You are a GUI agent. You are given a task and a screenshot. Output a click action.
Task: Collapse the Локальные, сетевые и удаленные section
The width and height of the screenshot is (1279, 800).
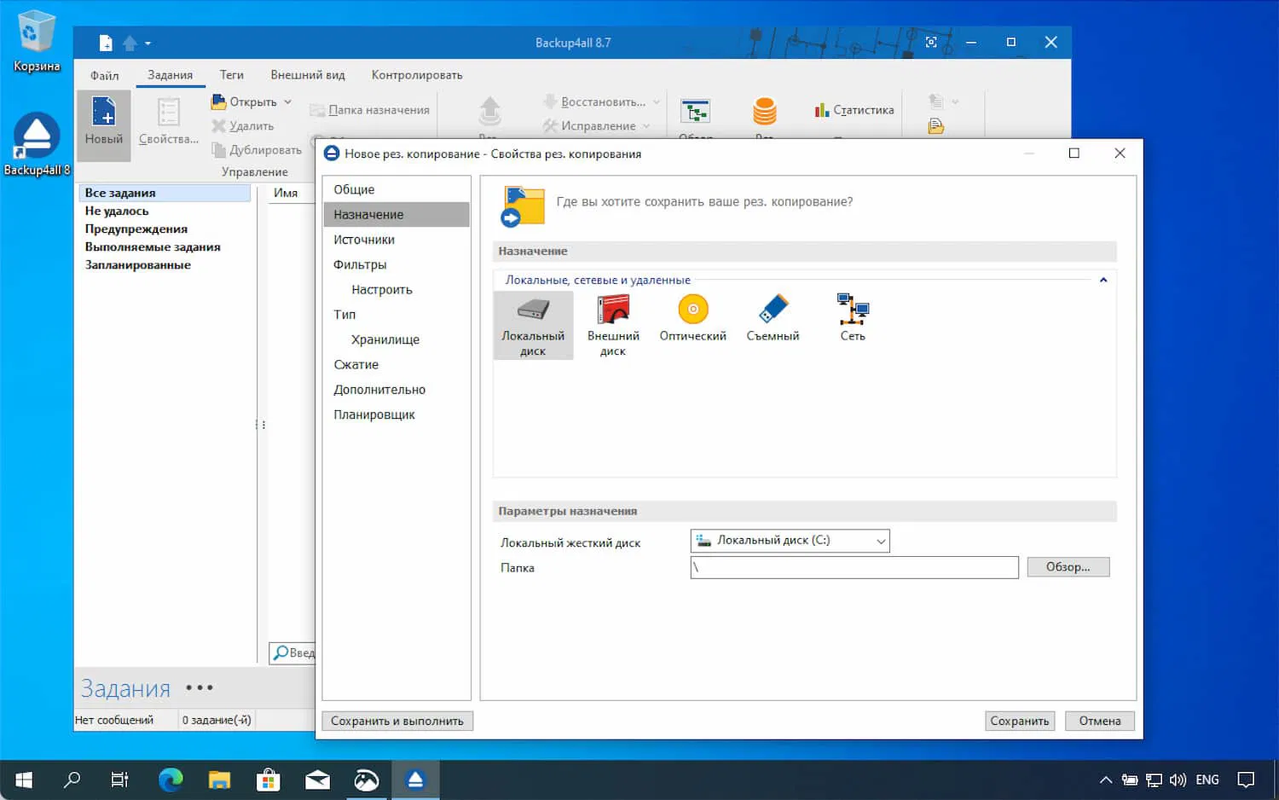tap(1102, 279)
